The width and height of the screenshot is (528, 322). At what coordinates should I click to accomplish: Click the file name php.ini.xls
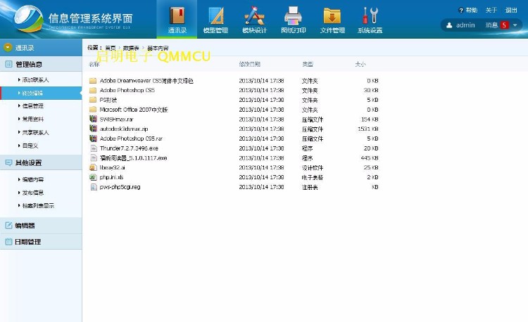[111, 177]
